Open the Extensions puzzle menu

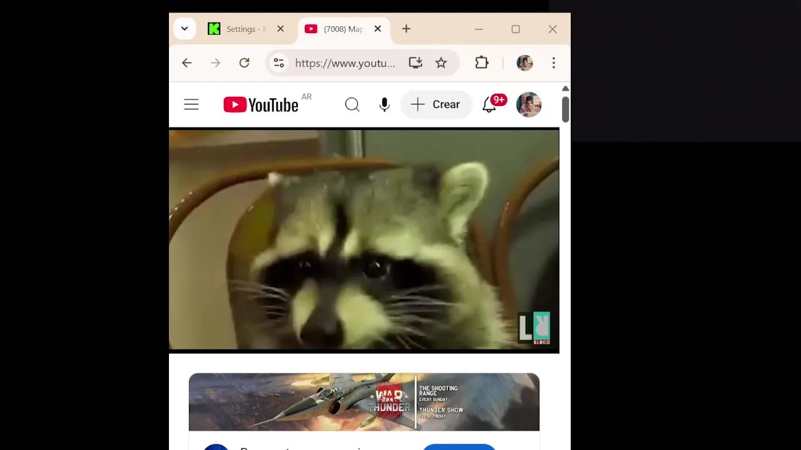481,62
